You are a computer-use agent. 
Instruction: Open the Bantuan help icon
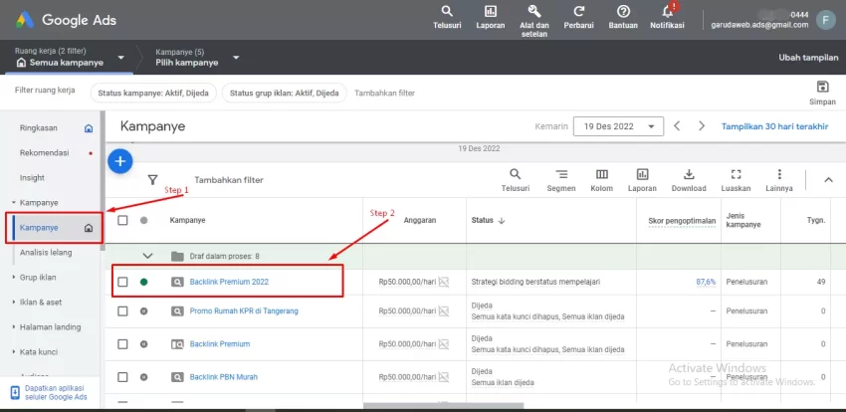point(623,11)
